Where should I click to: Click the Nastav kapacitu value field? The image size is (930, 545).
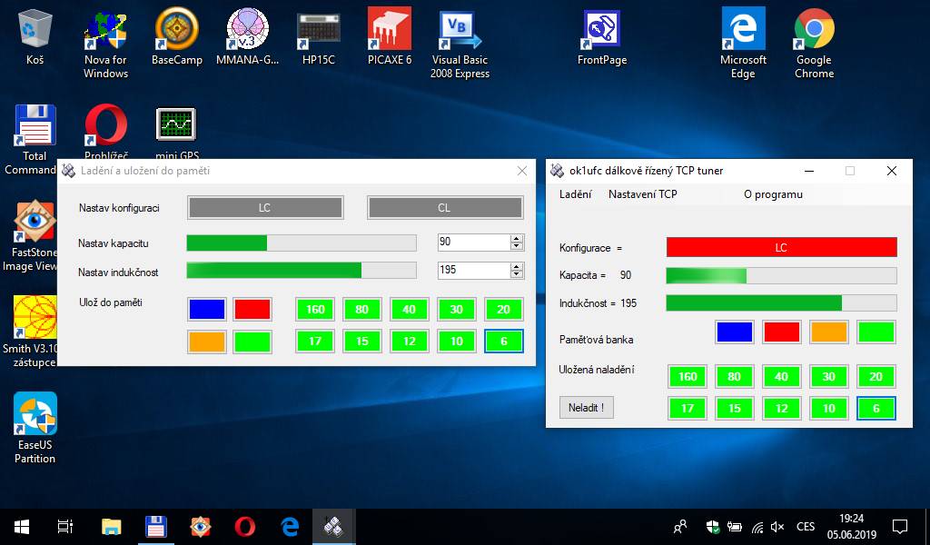pos(471,243)
